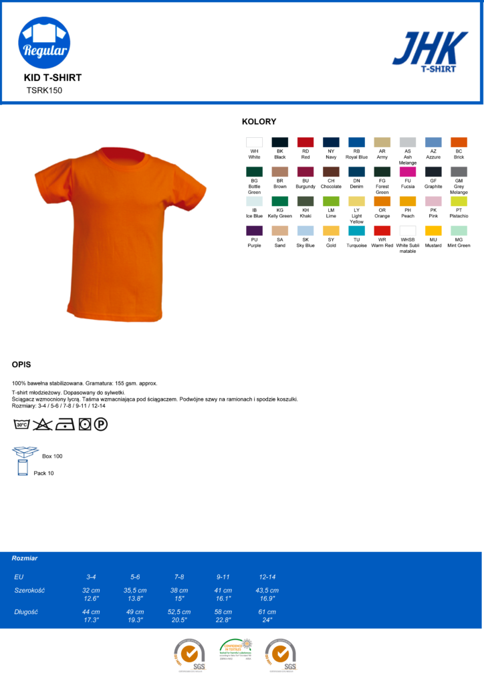484x685 pixels.
Task: Click the ironing care symbol
Action: click(65, 424)
